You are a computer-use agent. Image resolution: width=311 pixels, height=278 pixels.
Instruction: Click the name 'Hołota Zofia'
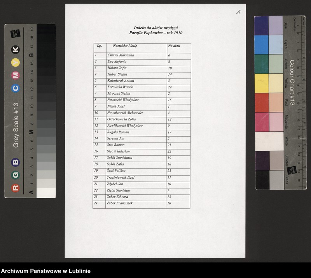tap(117, 68)
